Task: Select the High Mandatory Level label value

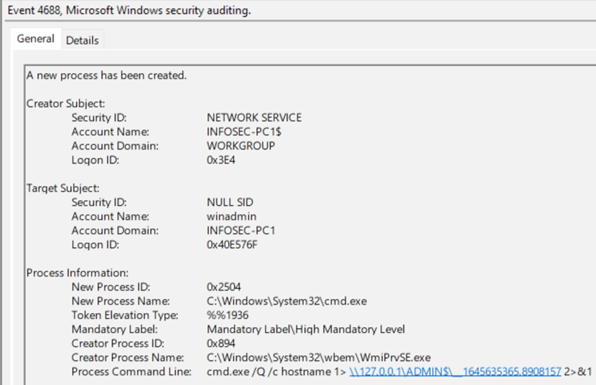Action: click(x=306, y=330)
